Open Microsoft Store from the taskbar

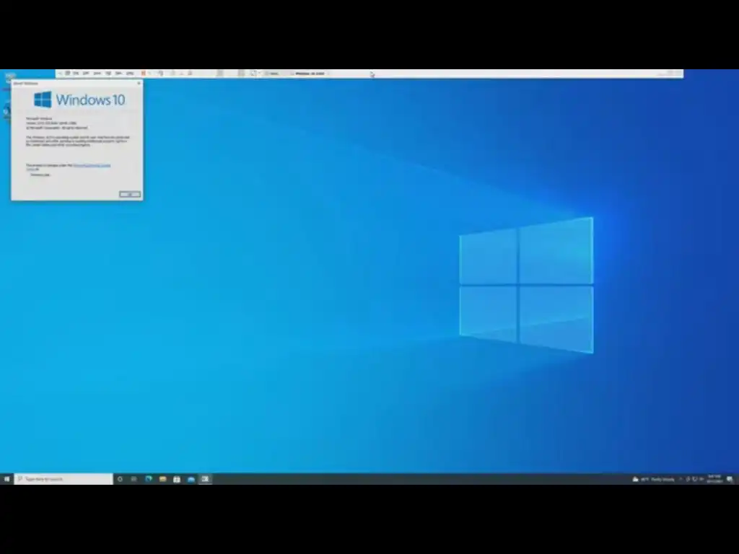click(x=177, y=479)
